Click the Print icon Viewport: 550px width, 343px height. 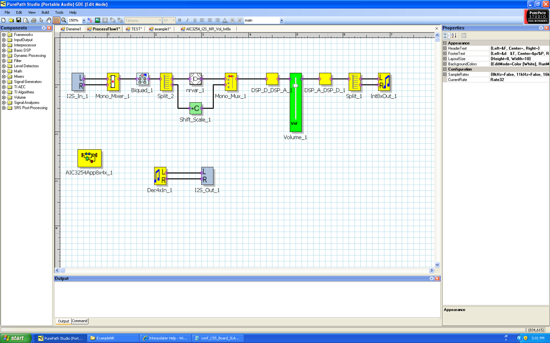click(34, 20)
